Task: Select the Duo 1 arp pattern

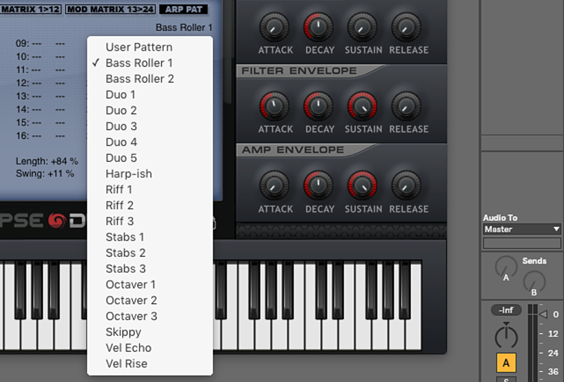Action: tap(150, 94)
